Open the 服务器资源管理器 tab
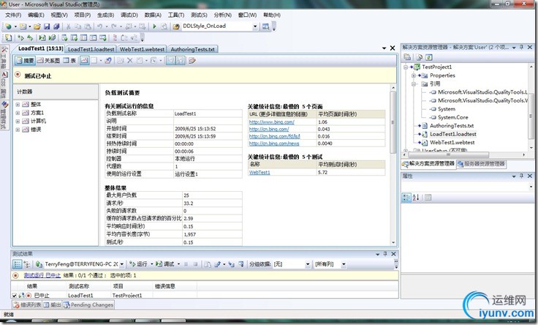The height and width of the screenshot is (325, 538). (x=481, y=164)
